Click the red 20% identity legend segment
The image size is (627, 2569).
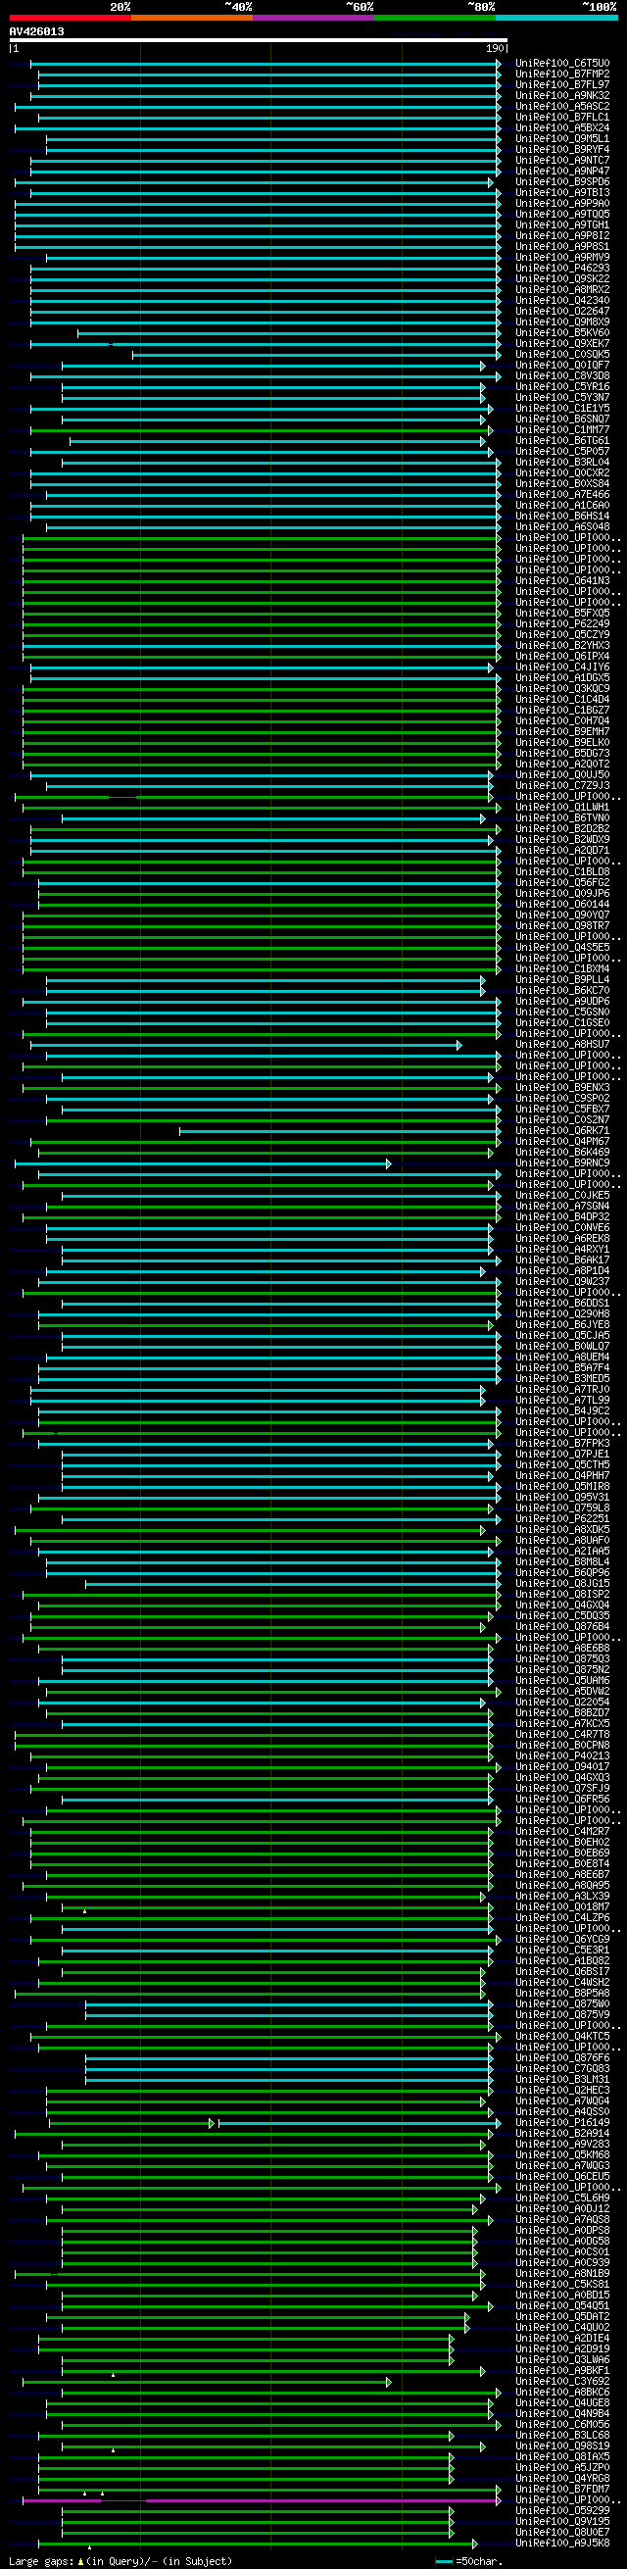click(70, 18)
